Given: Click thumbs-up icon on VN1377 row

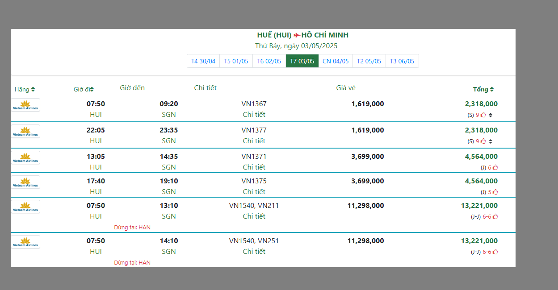Looking at the screenshot, I should pyautogui.click(x=483, y=141).
